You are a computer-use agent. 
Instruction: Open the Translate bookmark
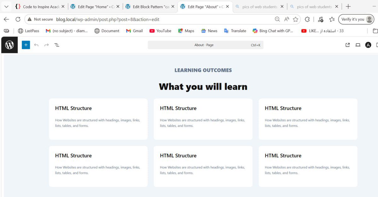click(235, 31)
